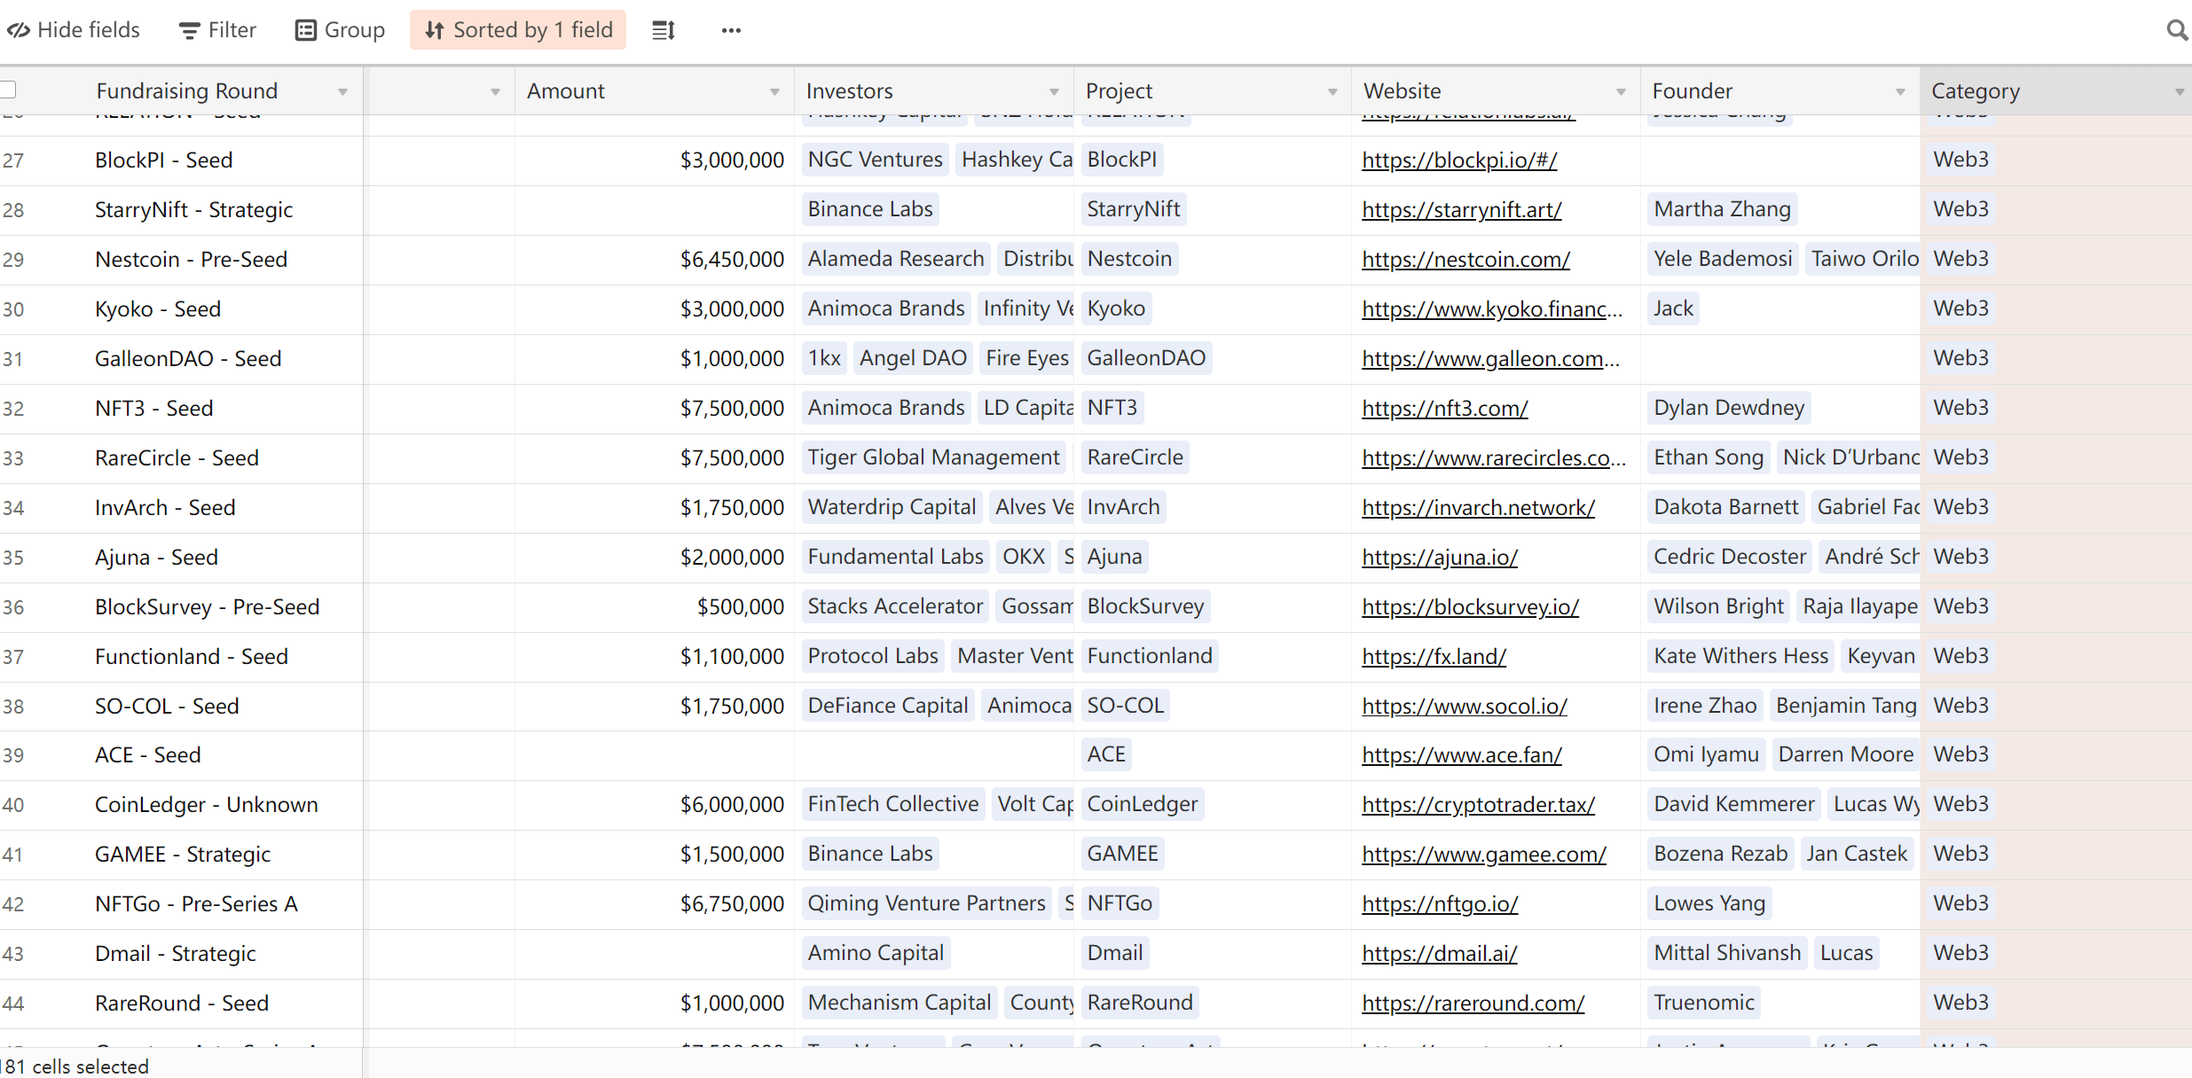Click the Hide fields button
2192x1078 pixels.
pos(74,30)
